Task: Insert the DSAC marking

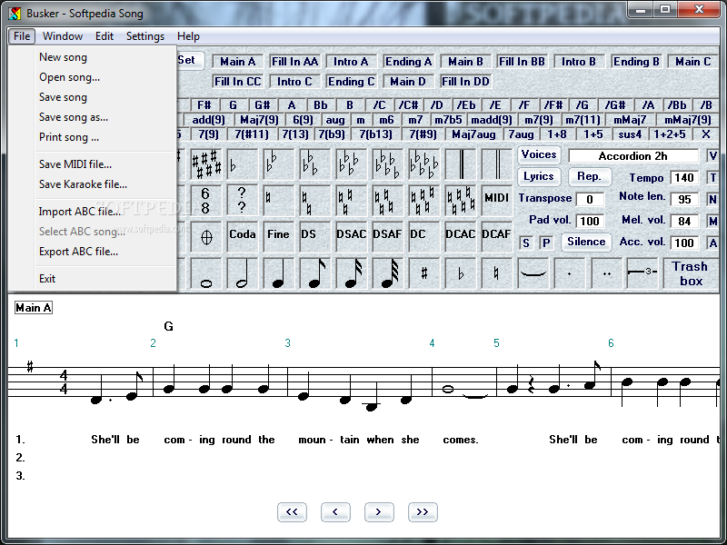Action: click(x=351, y=237)
